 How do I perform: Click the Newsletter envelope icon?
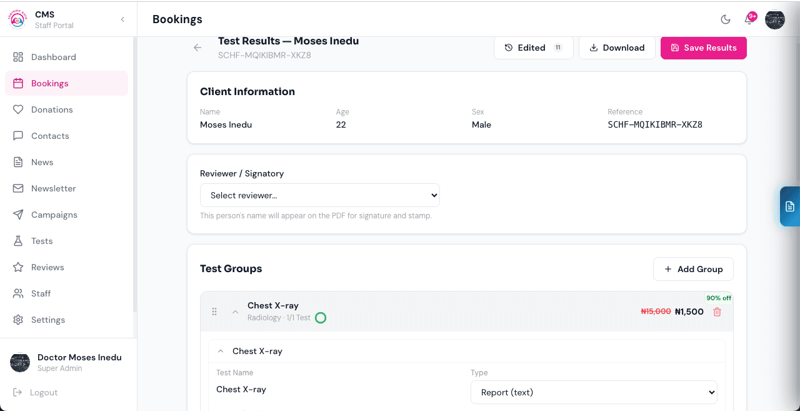point(18,188)
